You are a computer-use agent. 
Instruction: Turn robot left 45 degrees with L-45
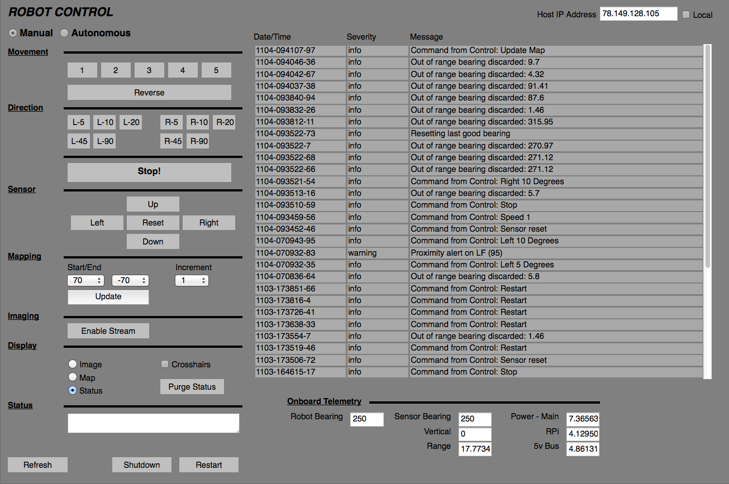79,141
